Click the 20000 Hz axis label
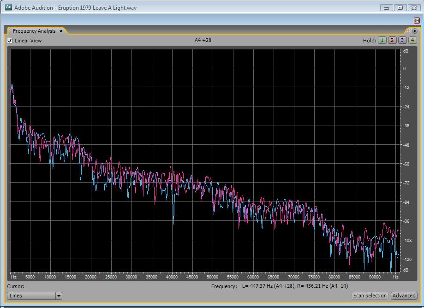Image resolution: width=424 pixels, height=308 pixels. [x=90, y=277]
